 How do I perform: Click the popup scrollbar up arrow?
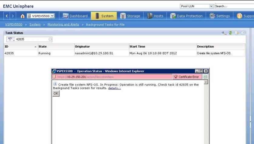(x=206, y=82)
